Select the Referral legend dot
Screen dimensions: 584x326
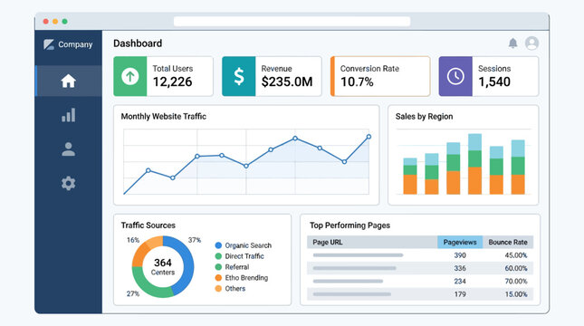coord(218,267)
